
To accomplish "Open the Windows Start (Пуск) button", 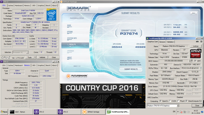I will tap(4, 112).
